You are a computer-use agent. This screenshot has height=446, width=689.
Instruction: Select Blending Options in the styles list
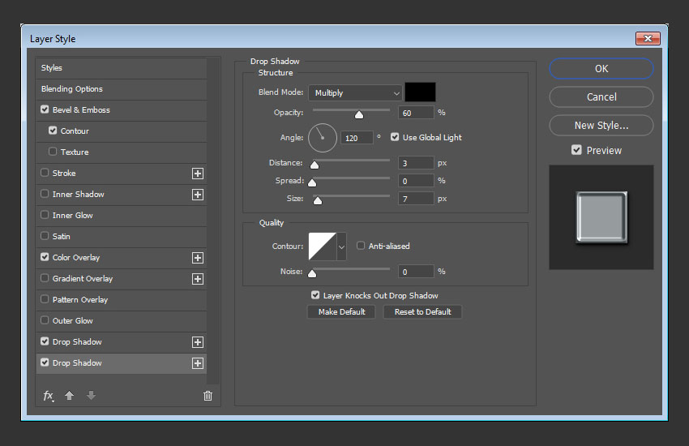[72, 89]
